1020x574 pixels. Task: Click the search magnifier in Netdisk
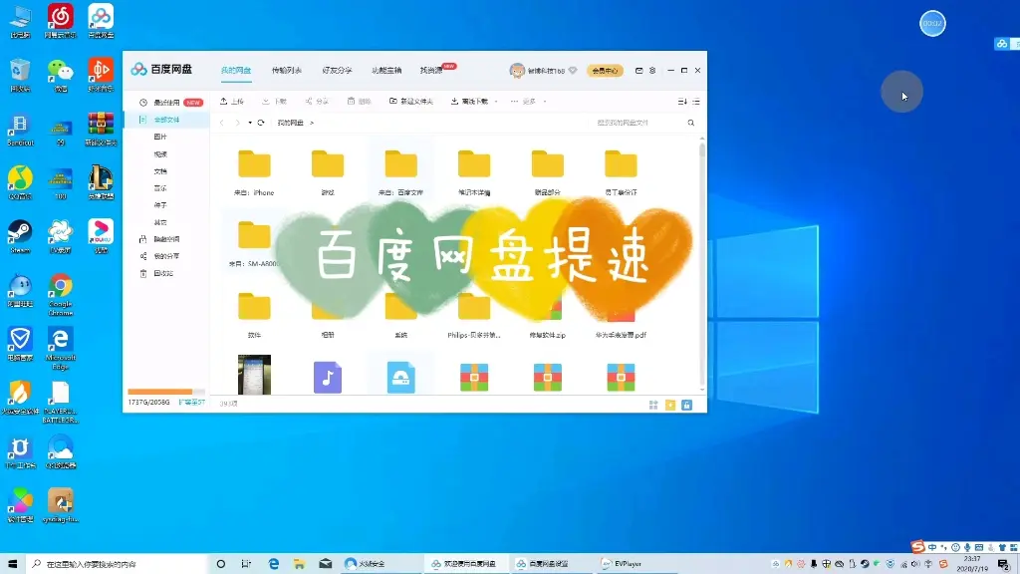691,123
